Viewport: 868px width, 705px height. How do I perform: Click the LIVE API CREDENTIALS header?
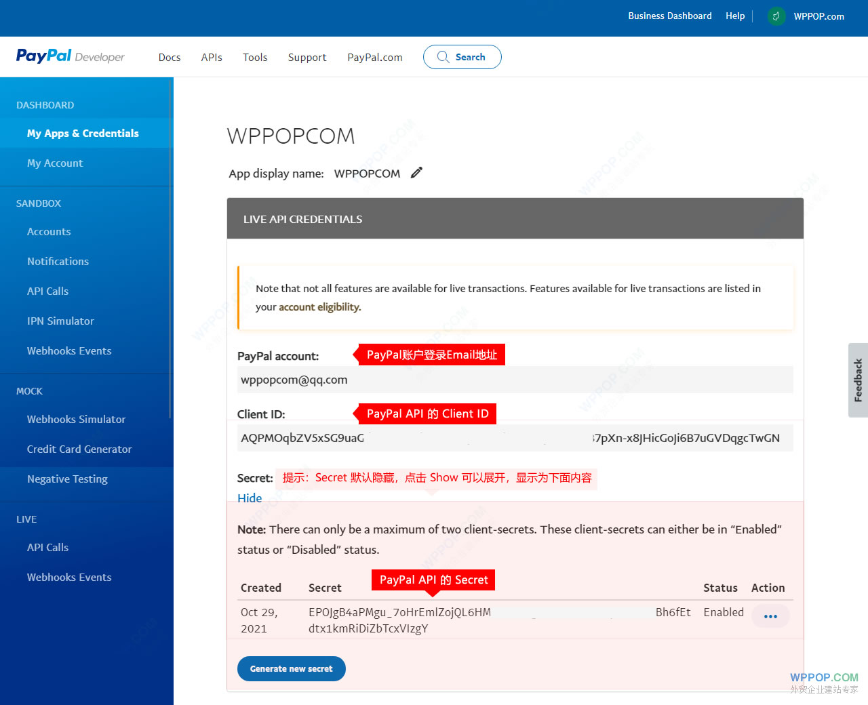tap(515, 218)
